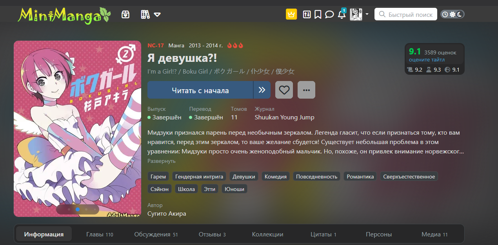The width and height of the screenshot is (498, 245).
Task: Expand the user menu arrow
Action: point(367,14)
